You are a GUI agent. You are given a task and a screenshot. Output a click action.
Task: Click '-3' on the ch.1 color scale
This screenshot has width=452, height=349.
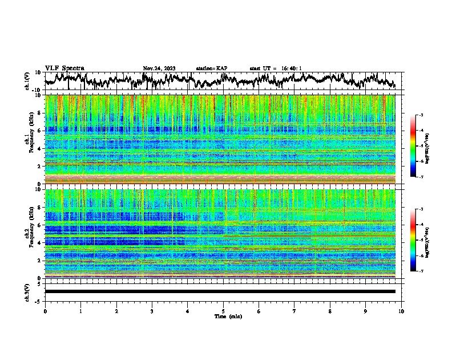(x=421, y=115)
